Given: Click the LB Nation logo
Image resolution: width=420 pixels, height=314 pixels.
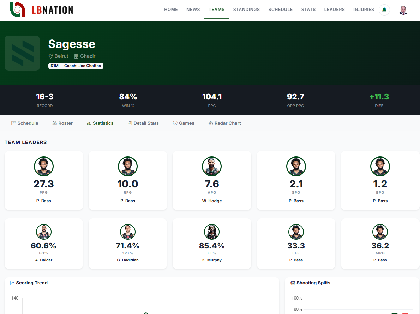Looking at the screenshot, I should 42,10.
